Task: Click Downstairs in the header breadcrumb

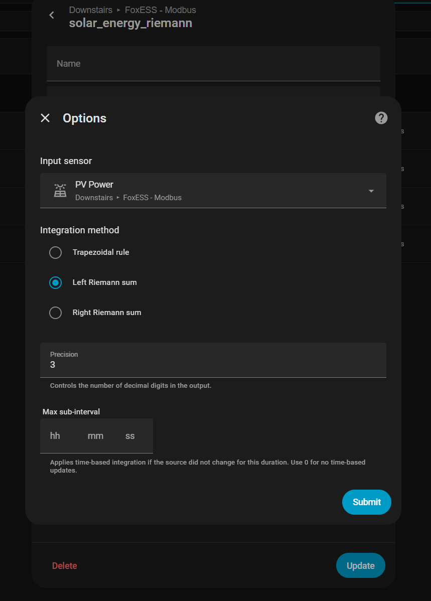Action: pyautogui.click(x=91, y=10)
